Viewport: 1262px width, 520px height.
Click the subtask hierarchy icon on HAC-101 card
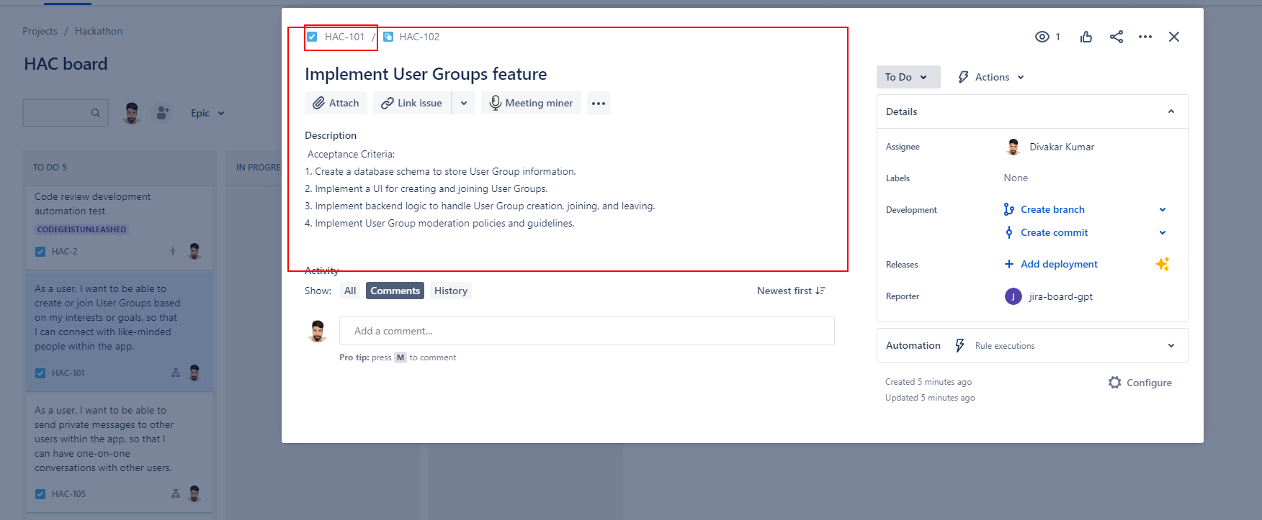coord(176,373)
